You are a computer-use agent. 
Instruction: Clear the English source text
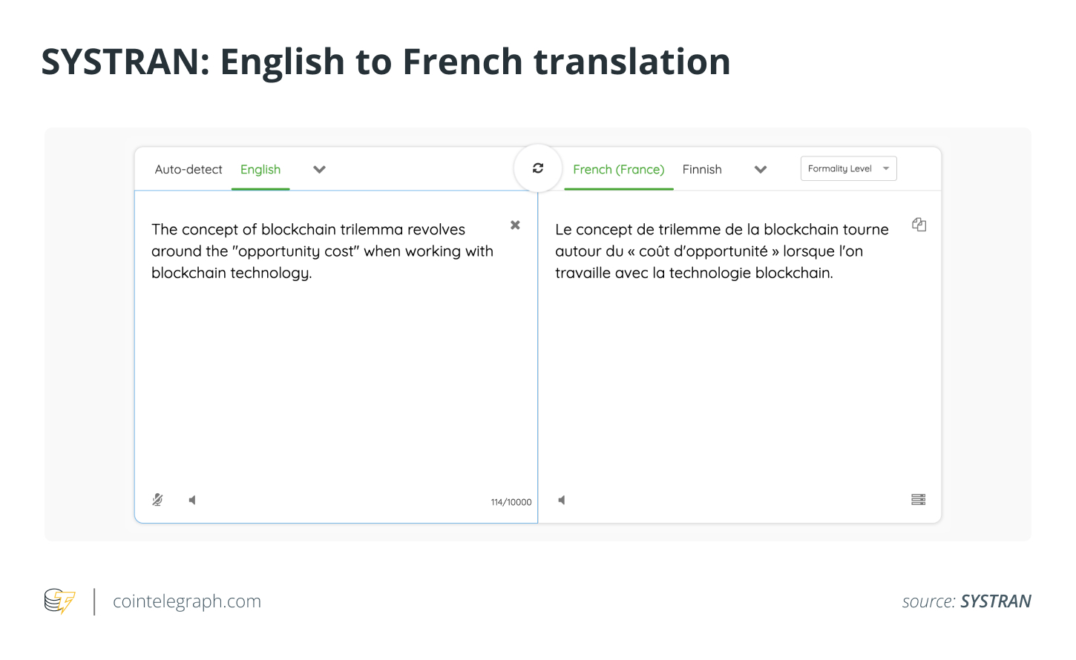515,225
